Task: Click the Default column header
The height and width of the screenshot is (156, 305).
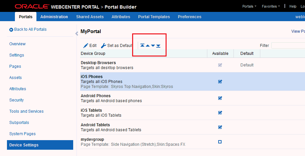Action: pyautogui.click(x=247, y=54)
